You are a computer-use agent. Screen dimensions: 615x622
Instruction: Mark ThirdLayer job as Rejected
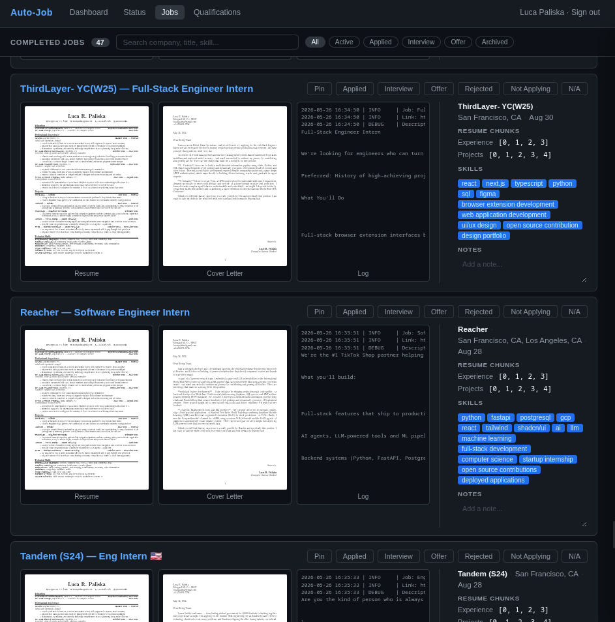[x=479, y=89]
